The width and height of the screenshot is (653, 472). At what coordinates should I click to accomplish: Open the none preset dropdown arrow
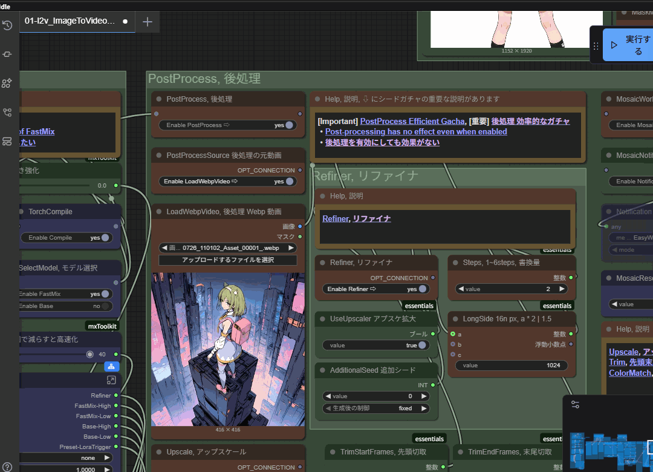click(x=107, y=458)
